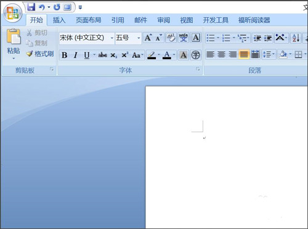Undo the last action
This screenshot has width=308, height=229.
coord(42,7)
